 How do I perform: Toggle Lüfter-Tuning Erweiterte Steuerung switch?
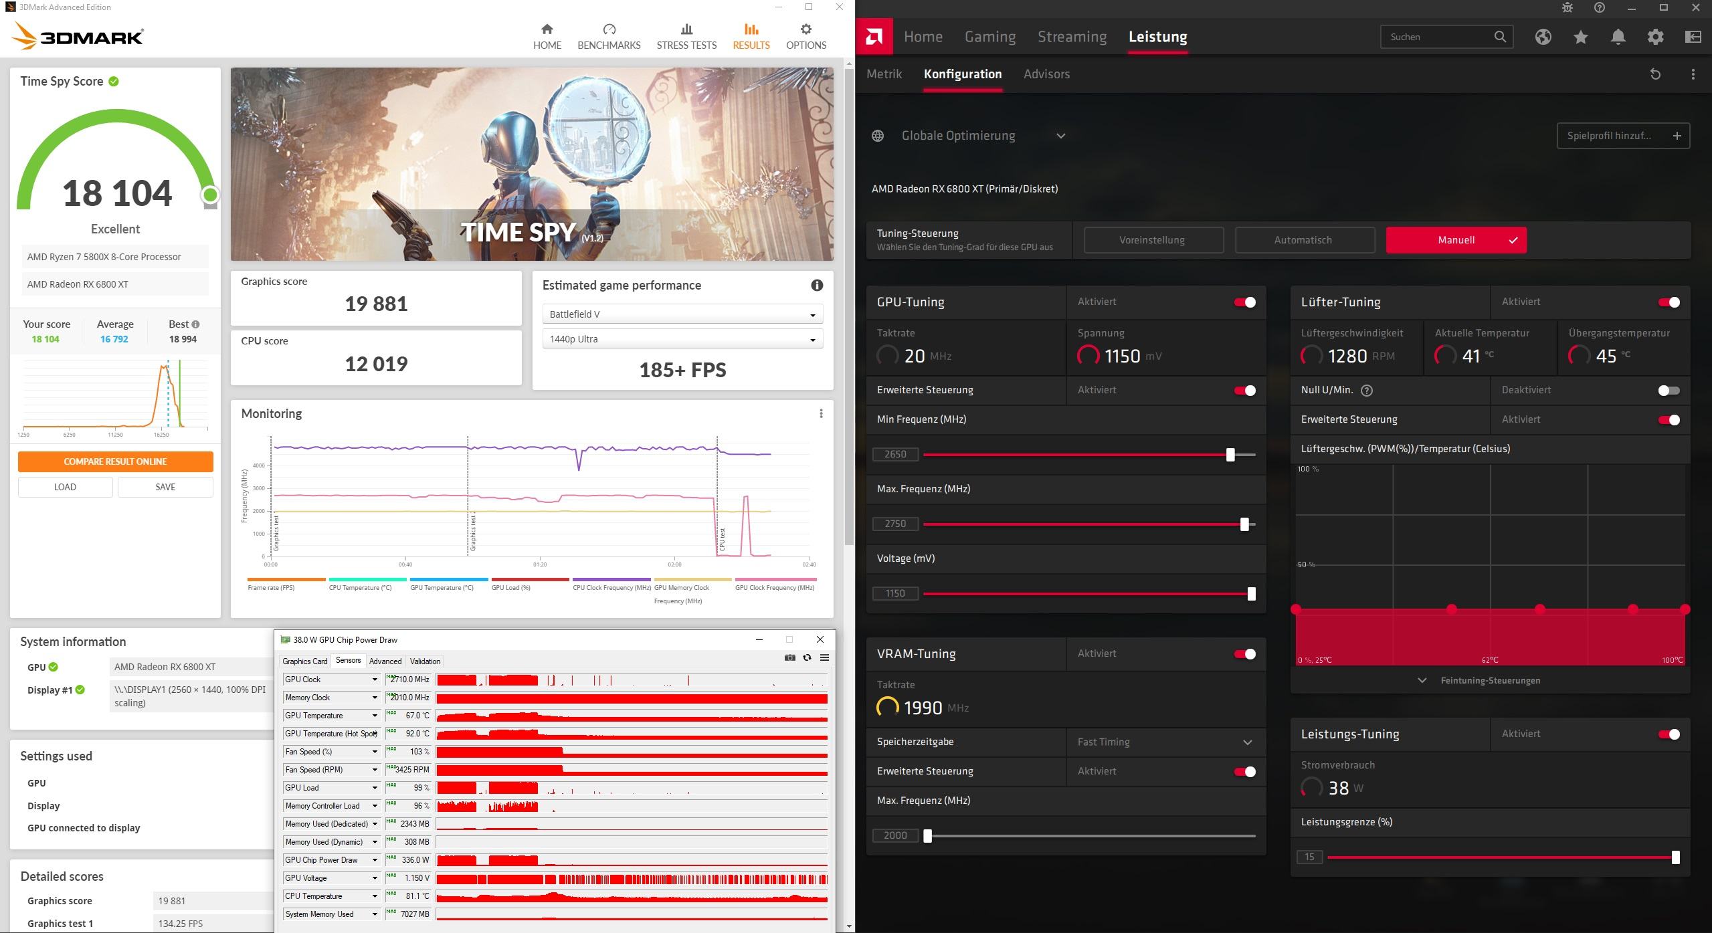coord(1669,420)
